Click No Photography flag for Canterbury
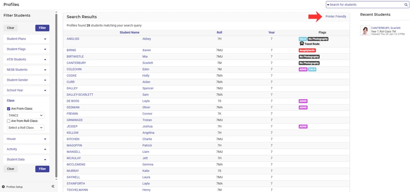The image size is (414, 192). [309, 63]
